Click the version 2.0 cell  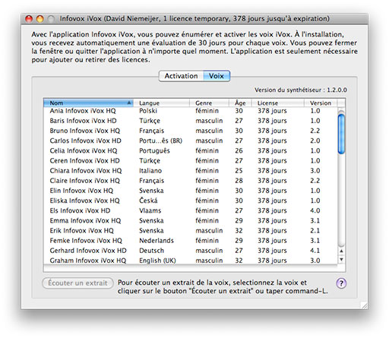pyautogui.click(x=315, y=141)
